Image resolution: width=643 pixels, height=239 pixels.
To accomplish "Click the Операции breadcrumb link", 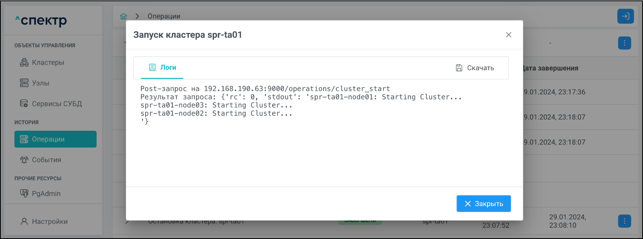I will (164, 16).
